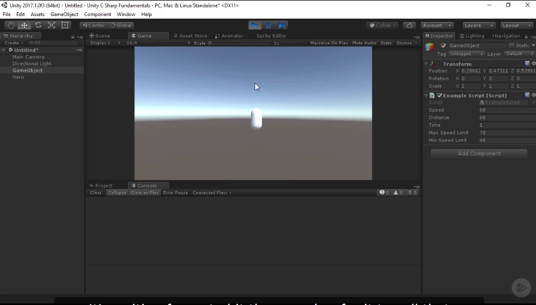This screenshot has width=536, height=305.
Task: Toggle Error Pause in Console
Action: click(175, 193)
